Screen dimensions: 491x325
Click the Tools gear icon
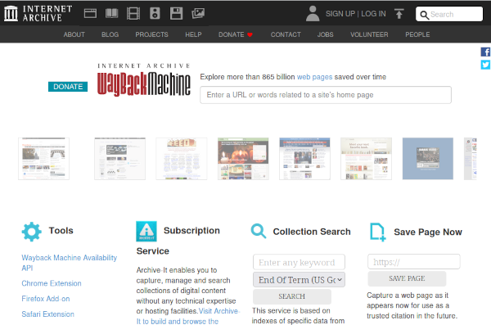coord(32,232)
